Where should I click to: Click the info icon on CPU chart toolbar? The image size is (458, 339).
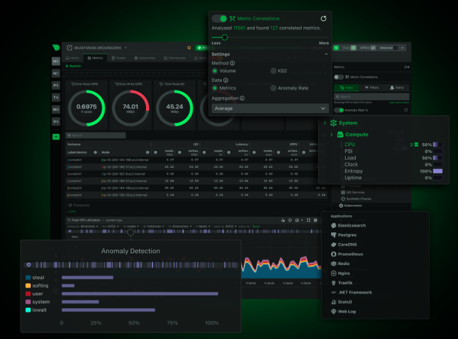[x=290, y=220]
